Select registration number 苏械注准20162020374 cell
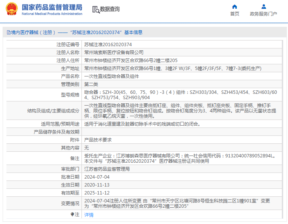The width and height of the screenshot is (288, 224). click(108, 45)
